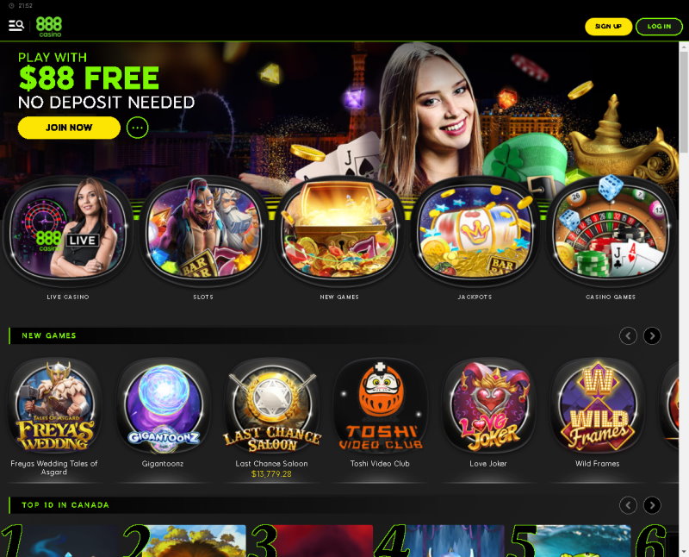The width and height of the screenshot is (689, 557).
Task: Open the Wild Frames game
Action: [x=597, y=405]
